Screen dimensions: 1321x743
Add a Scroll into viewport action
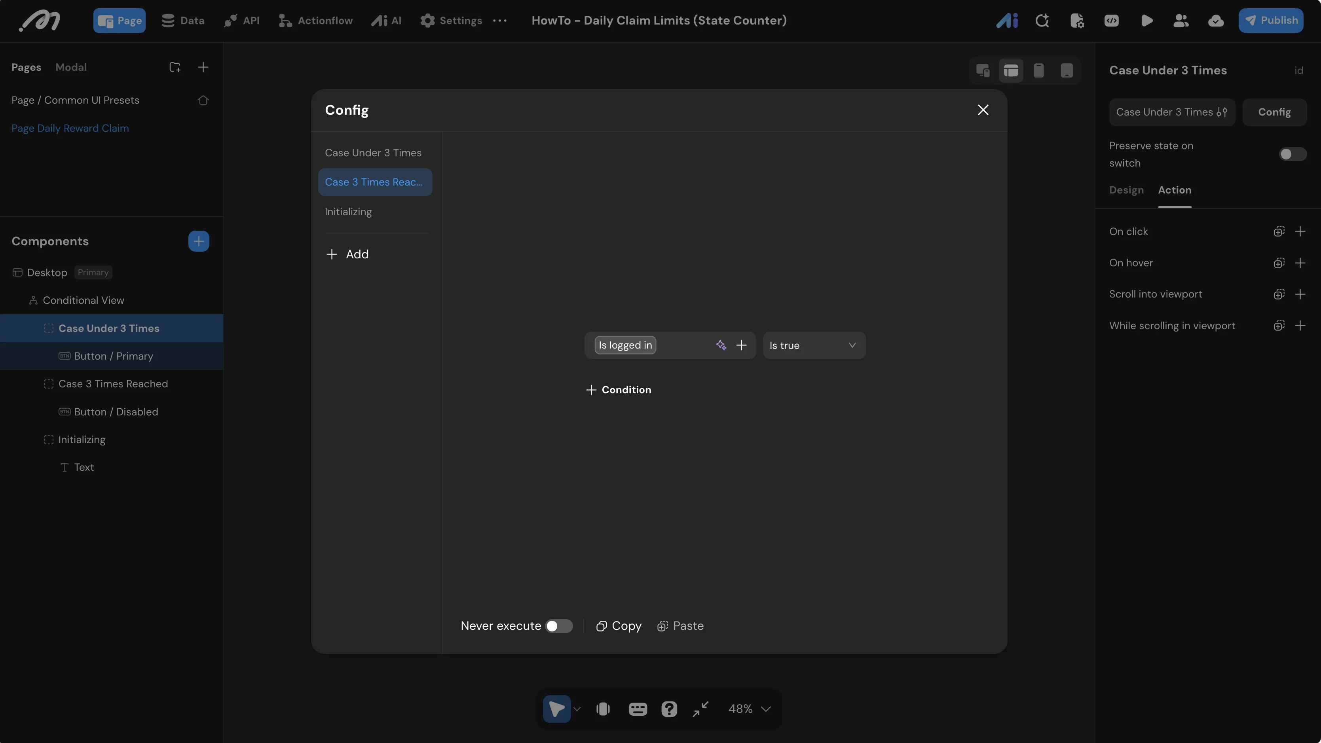tap(1300, 294)
